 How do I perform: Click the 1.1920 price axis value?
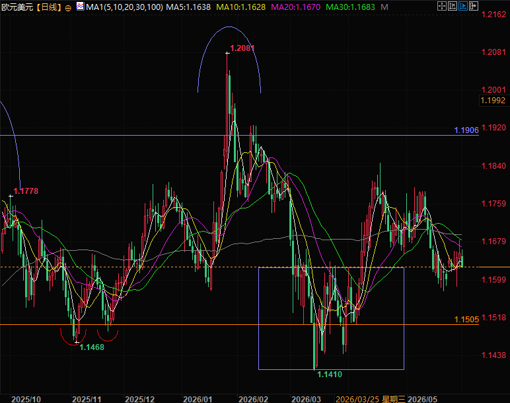(x=493, y=128)
